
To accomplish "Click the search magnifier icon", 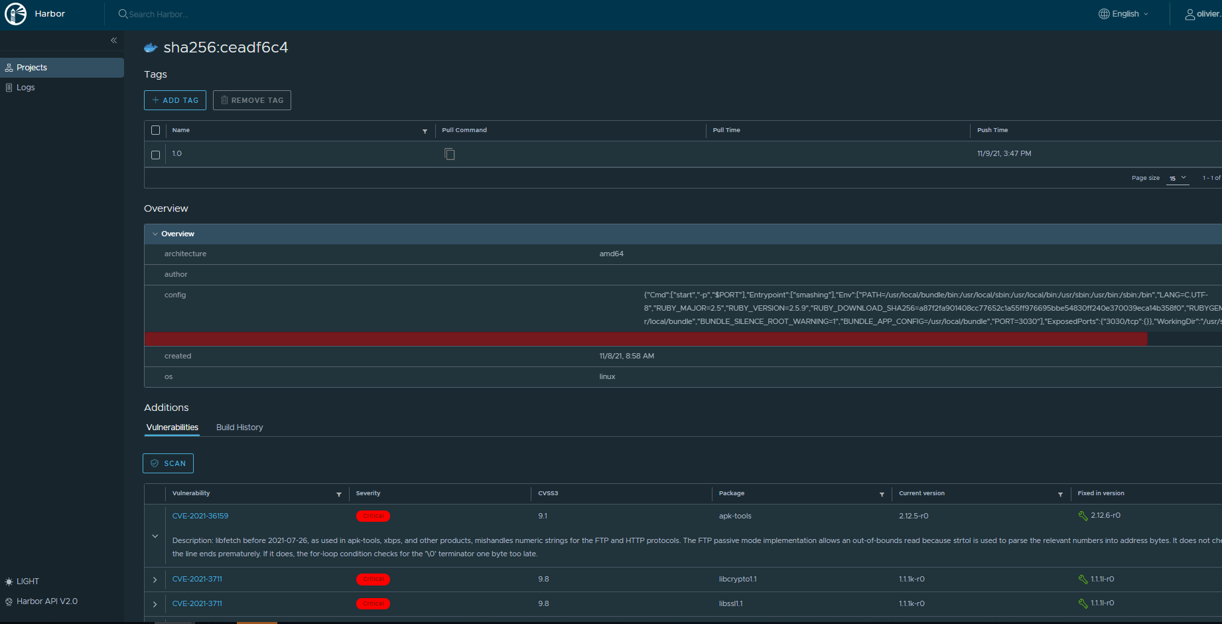I will 123,14.
